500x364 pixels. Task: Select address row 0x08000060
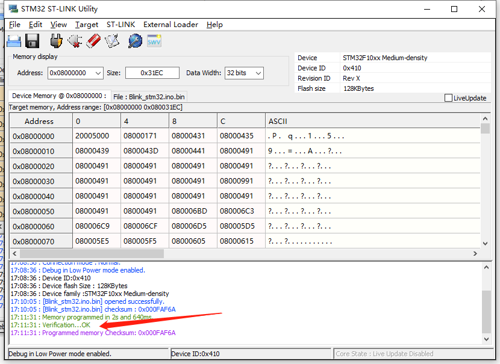coord(41,226)
